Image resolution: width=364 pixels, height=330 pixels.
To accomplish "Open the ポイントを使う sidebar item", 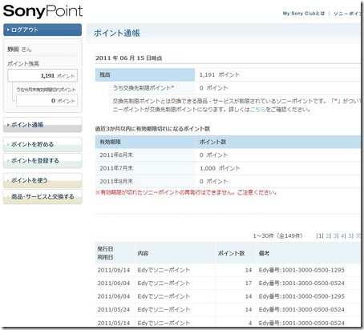I will click(x=42, y=180).
